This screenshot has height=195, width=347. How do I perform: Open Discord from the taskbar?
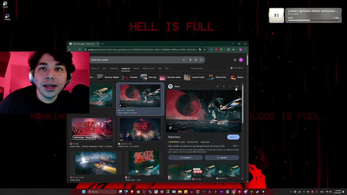pos(245,192)
